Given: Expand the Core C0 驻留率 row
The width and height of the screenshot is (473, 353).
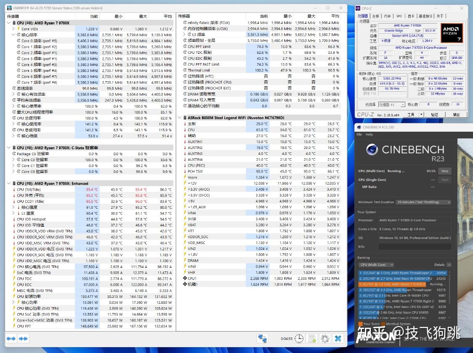Looking at the screenshot, I should [x=13, y=160].
